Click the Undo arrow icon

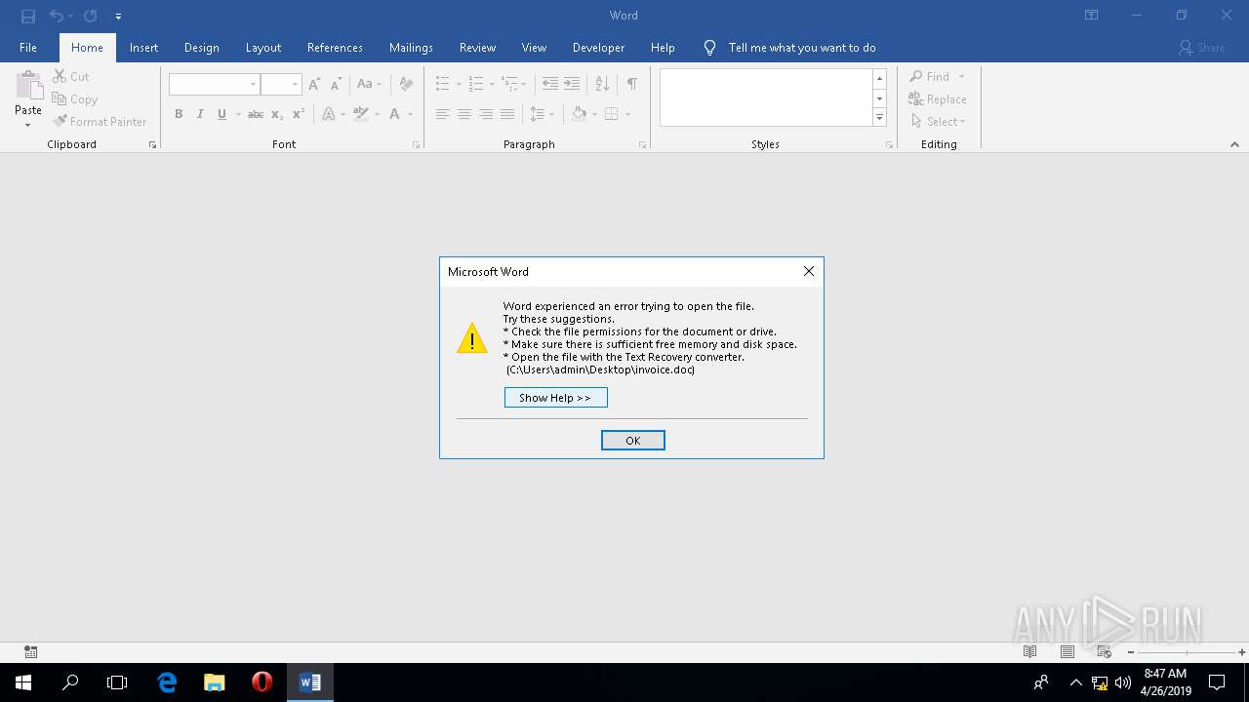pyautogui.click(x=57, y=16)
